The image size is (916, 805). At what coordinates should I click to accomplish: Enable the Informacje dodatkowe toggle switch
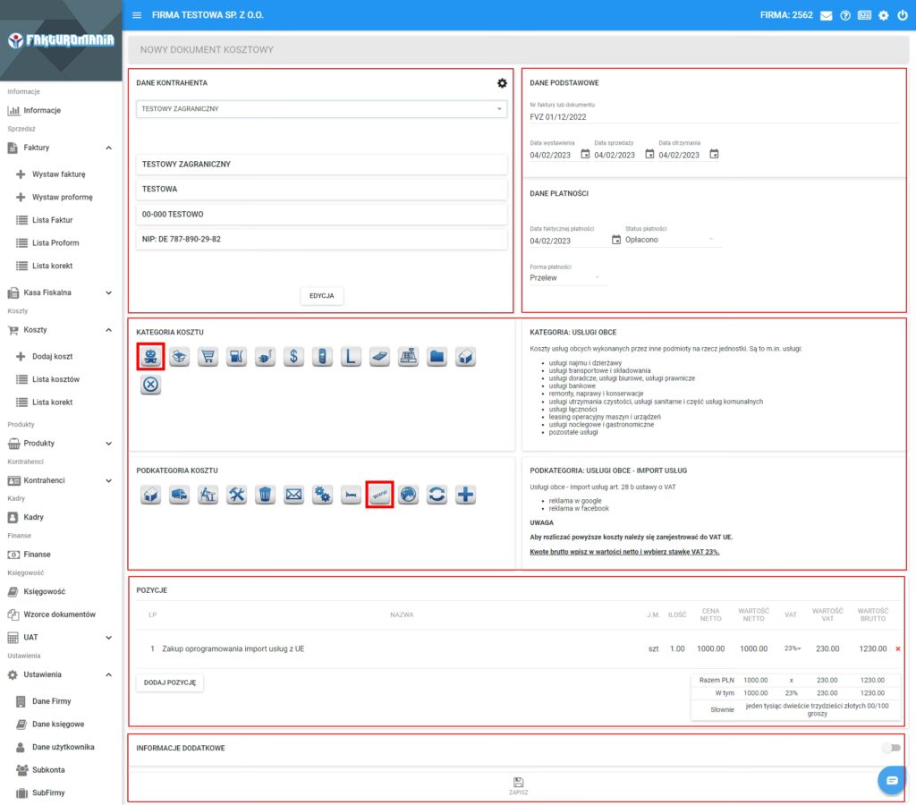pos(891,748)
